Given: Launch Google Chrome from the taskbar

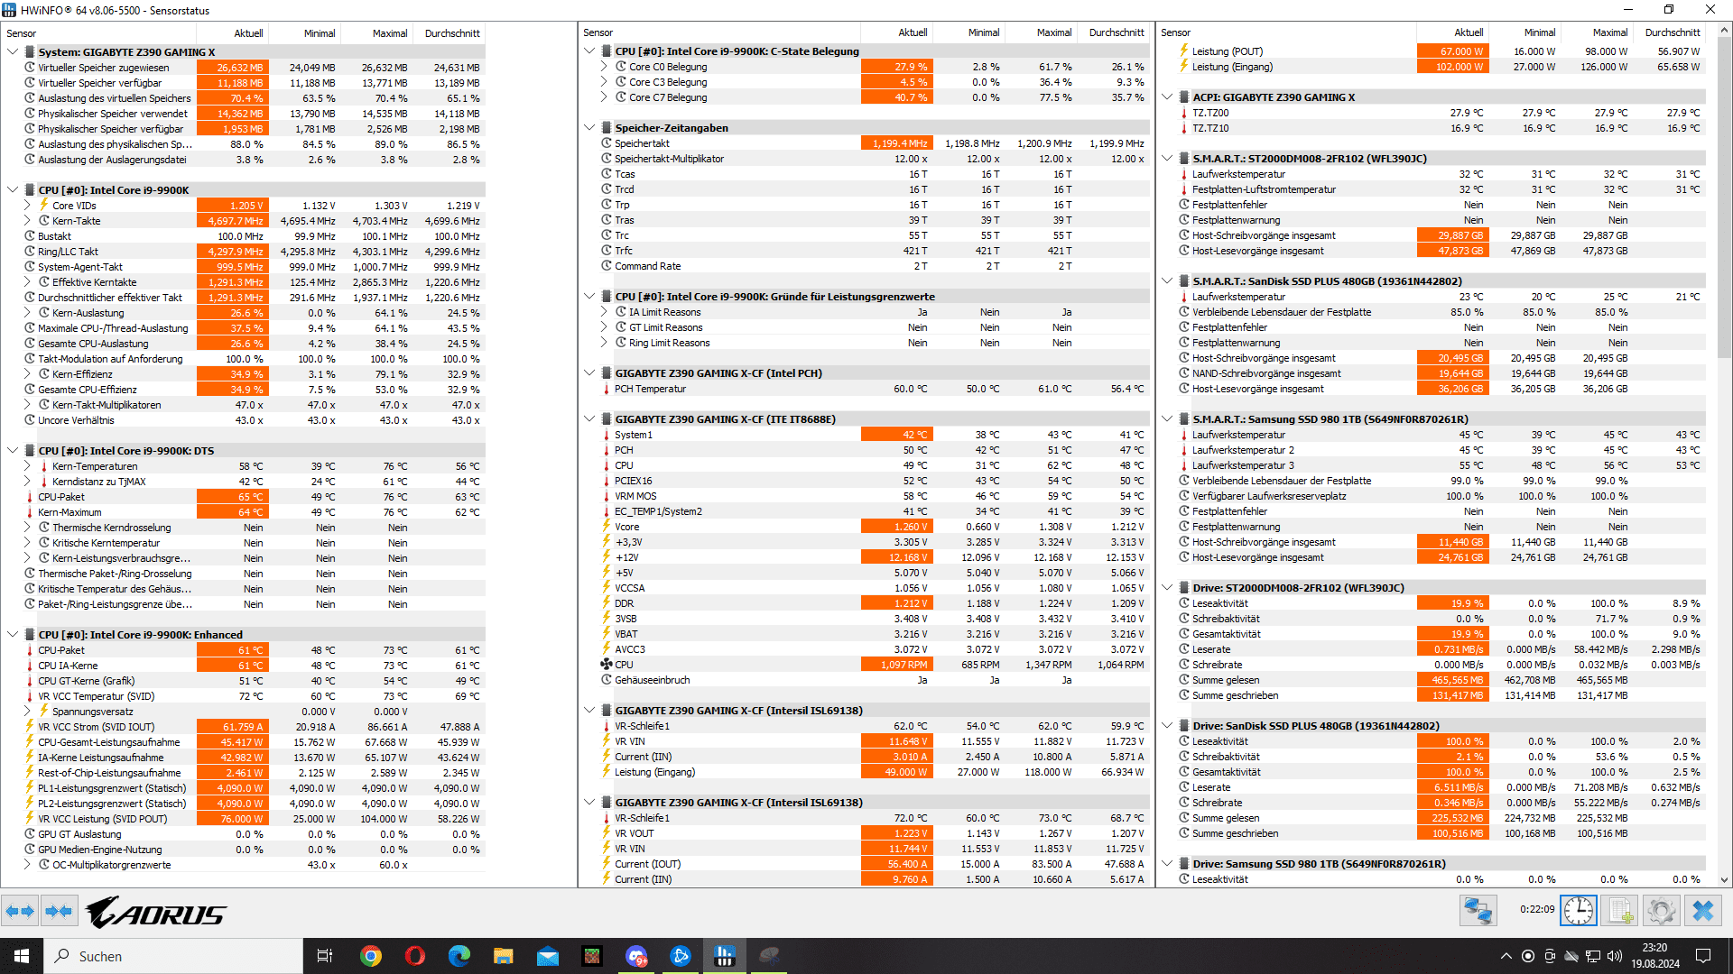Looking at the screenshot, I should 370,956.
